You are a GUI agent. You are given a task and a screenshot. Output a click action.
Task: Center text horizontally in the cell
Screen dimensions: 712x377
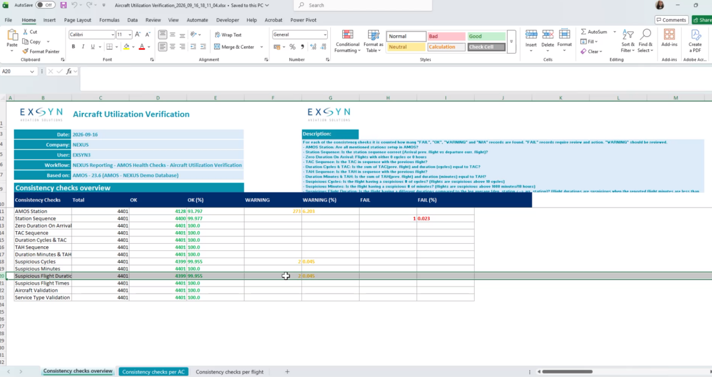tap(172, 47)
